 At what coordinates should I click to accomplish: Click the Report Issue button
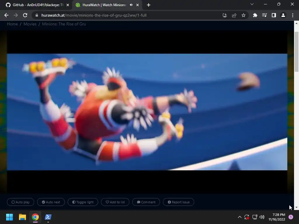[x=178, y=202]
